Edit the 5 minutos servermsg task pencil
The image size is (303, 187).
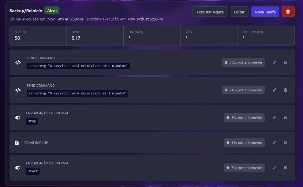click(x=274, y=63)
